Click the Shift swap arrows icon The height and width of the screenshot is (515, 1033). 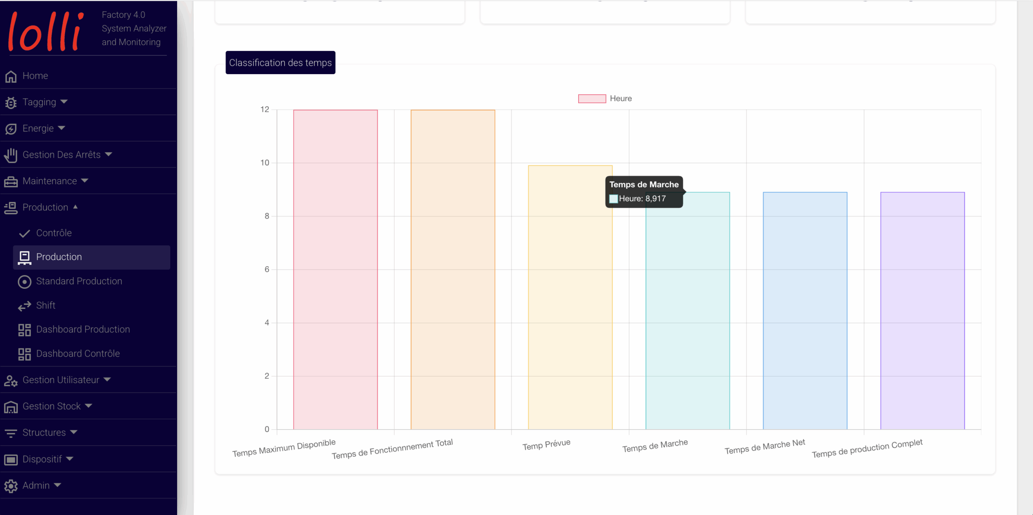click(25, 306)
